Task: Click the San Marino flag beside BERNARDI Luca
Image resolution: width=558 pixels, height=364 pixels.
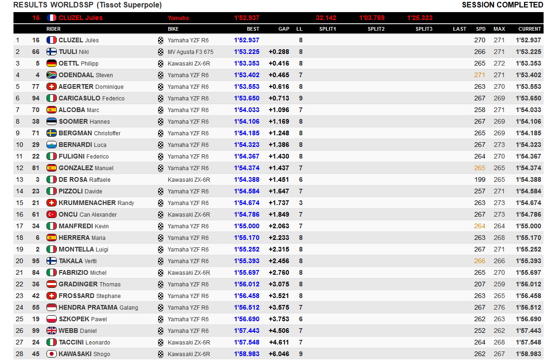Action: (x=52, y=145)
